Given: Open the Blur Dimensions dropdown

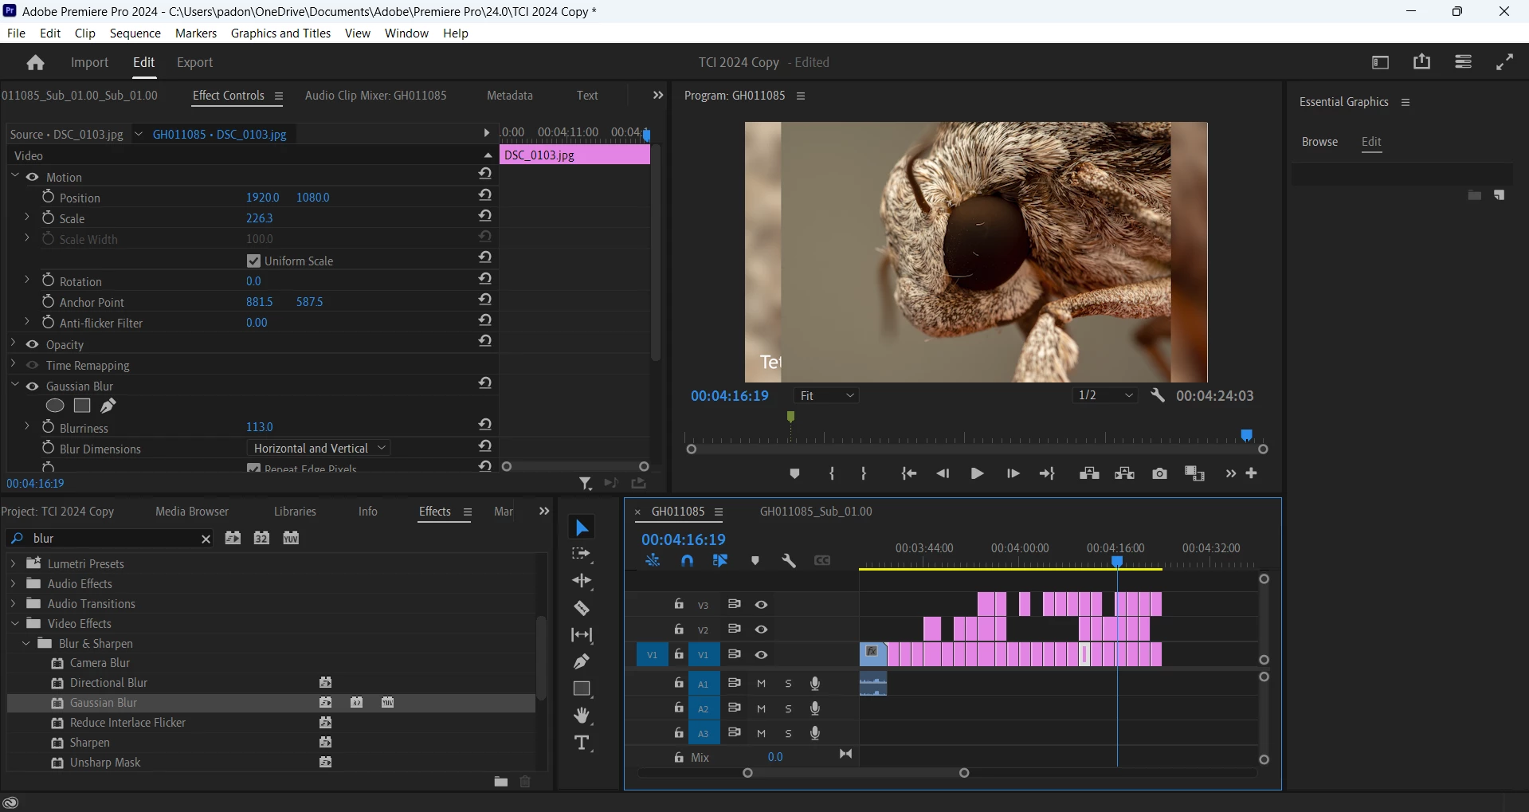Looking at the screenshot, I should pyautogui.click(x=319, y=449).
